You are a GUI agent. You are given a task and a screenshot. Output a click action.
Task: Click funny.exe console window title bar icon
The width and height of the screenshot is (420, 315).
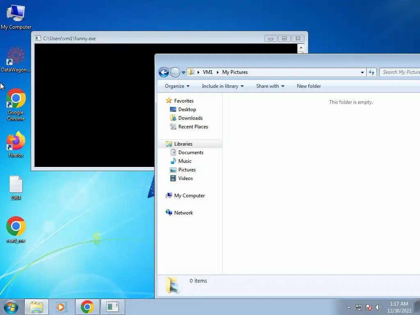(38, 38)
